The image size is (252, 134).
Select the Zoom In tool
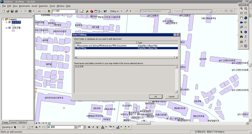[x=241, y=9]
